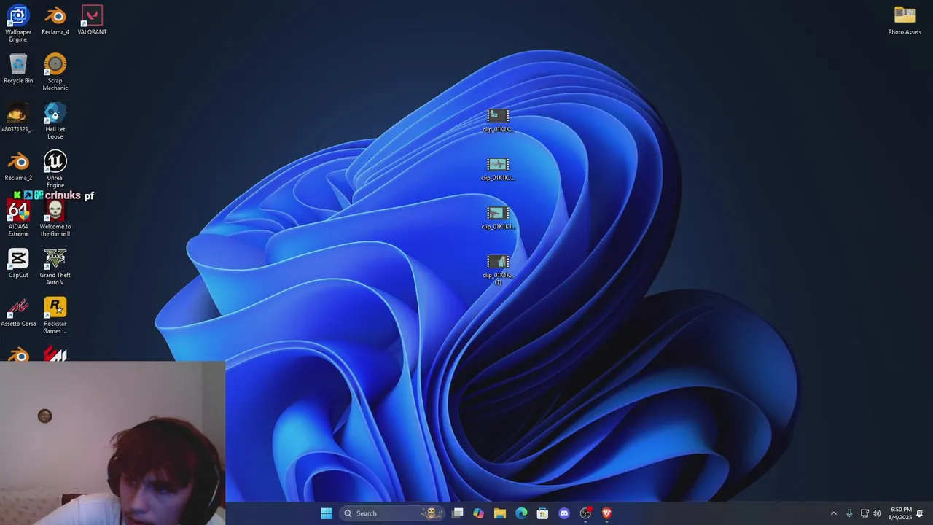
Task: Select the Assetto Corsa shortcut
Action: (18, 312)
